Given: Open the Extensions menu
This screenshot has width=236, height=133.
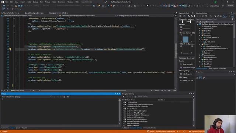Looking at the screenshot, I should click(x=62, y=2).
